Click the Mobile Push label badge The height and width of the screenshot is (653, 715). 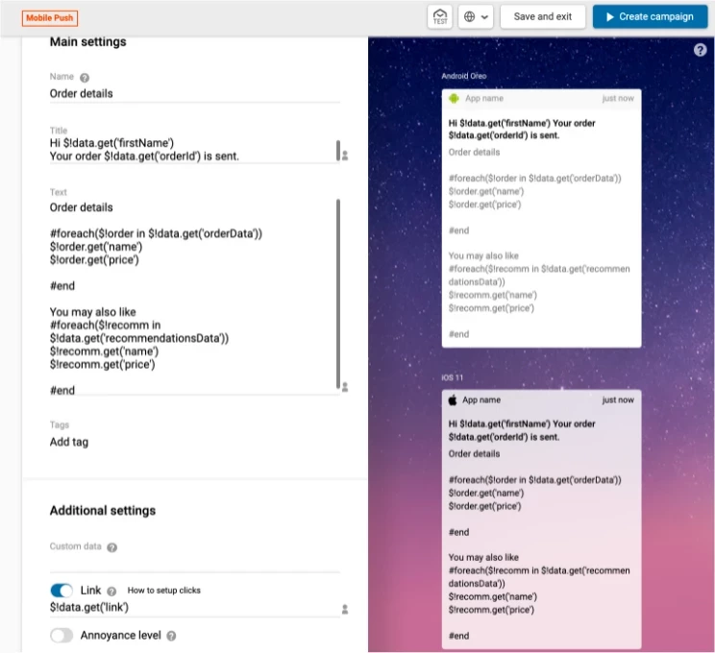click(50, 17)
